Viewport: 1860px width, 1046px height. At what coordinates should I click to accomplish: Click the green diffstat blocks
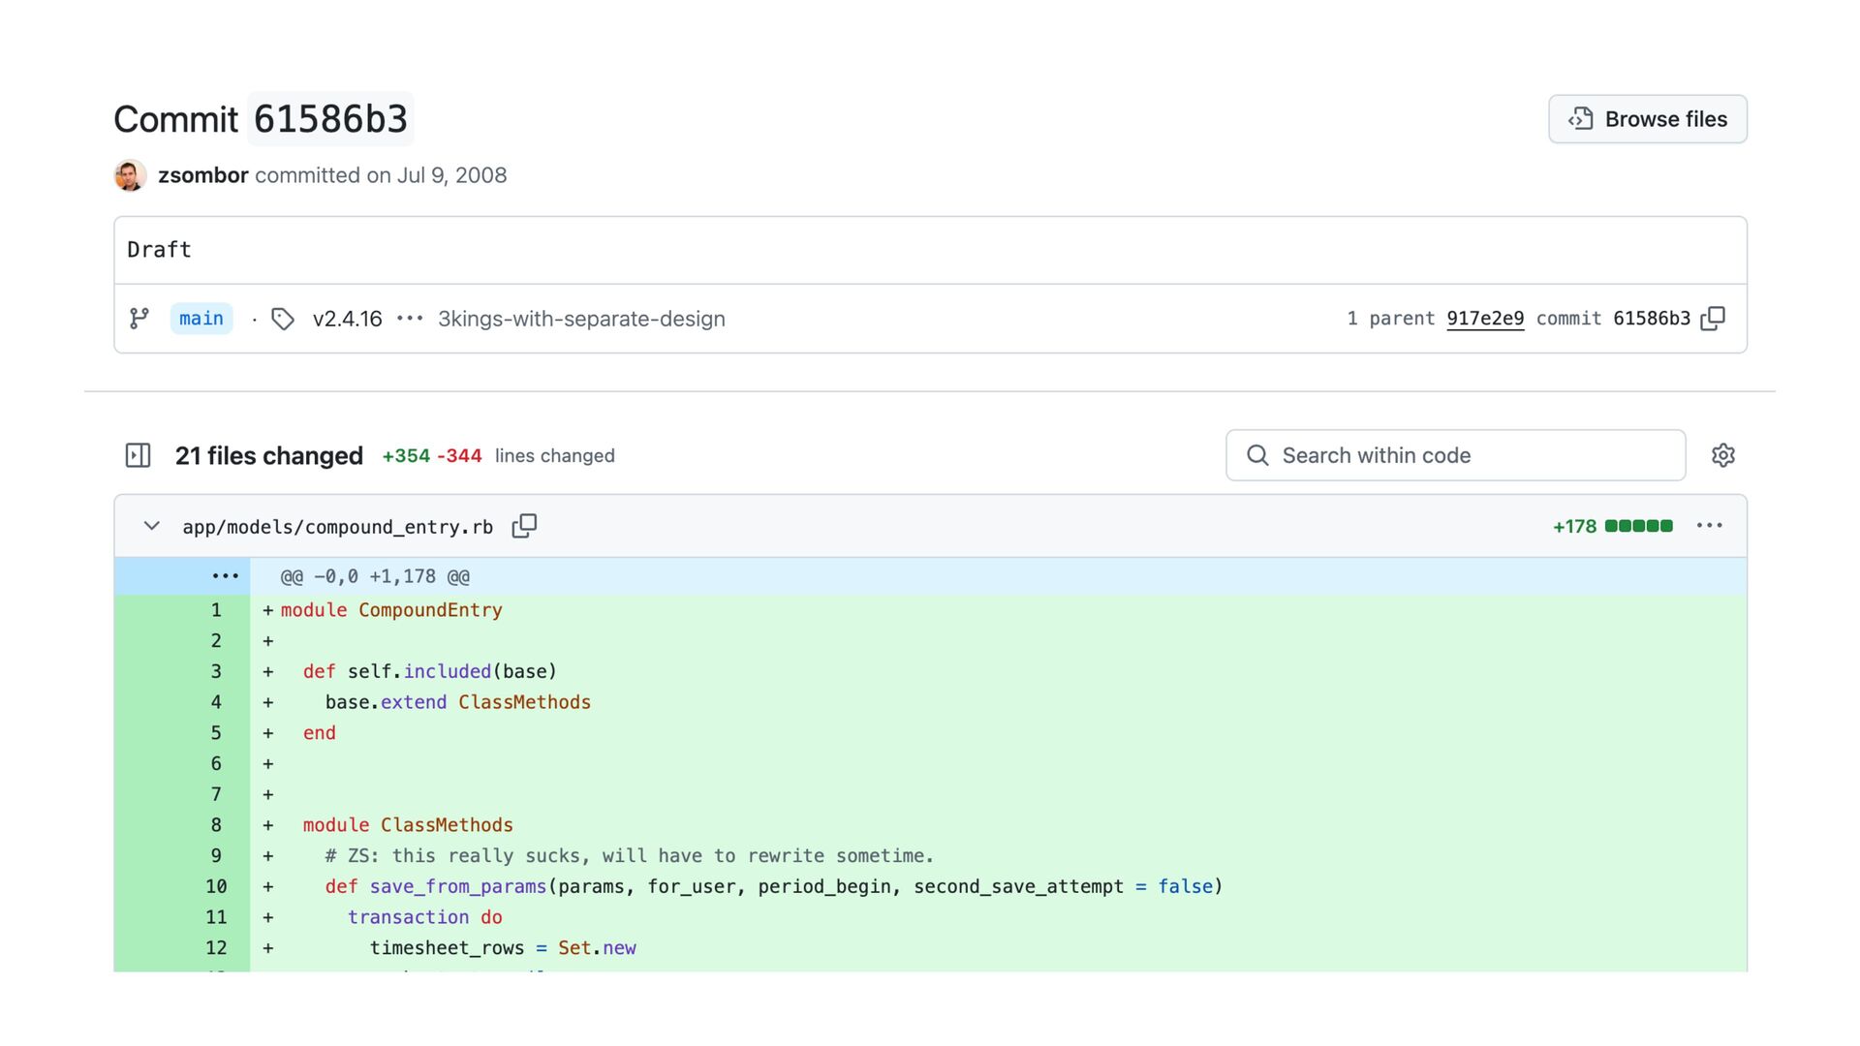pyautogui.click(x=1638, y=526)
